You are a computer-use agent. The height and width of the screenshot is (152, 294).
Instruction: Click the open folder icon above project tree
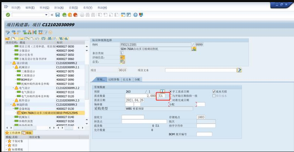pyautogui.click(x=8, y=39)
